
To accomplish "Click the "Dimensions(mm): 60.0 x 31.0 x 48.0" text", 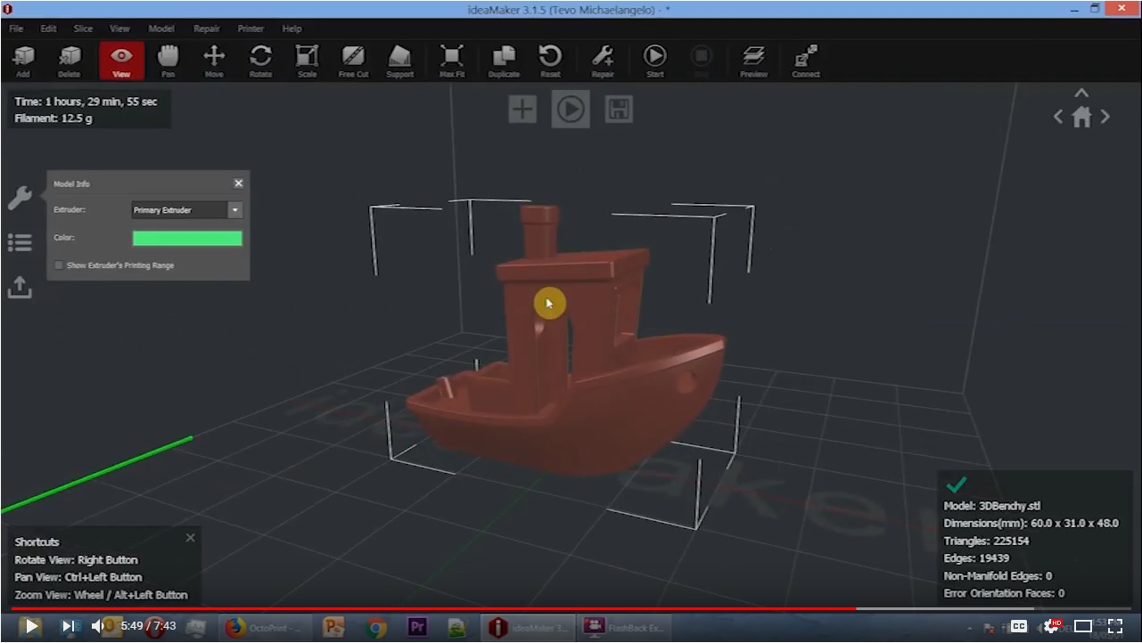I will (x=1031, y=524).
